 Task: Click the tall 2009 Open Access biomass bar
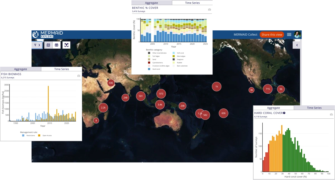coord(48,103)
